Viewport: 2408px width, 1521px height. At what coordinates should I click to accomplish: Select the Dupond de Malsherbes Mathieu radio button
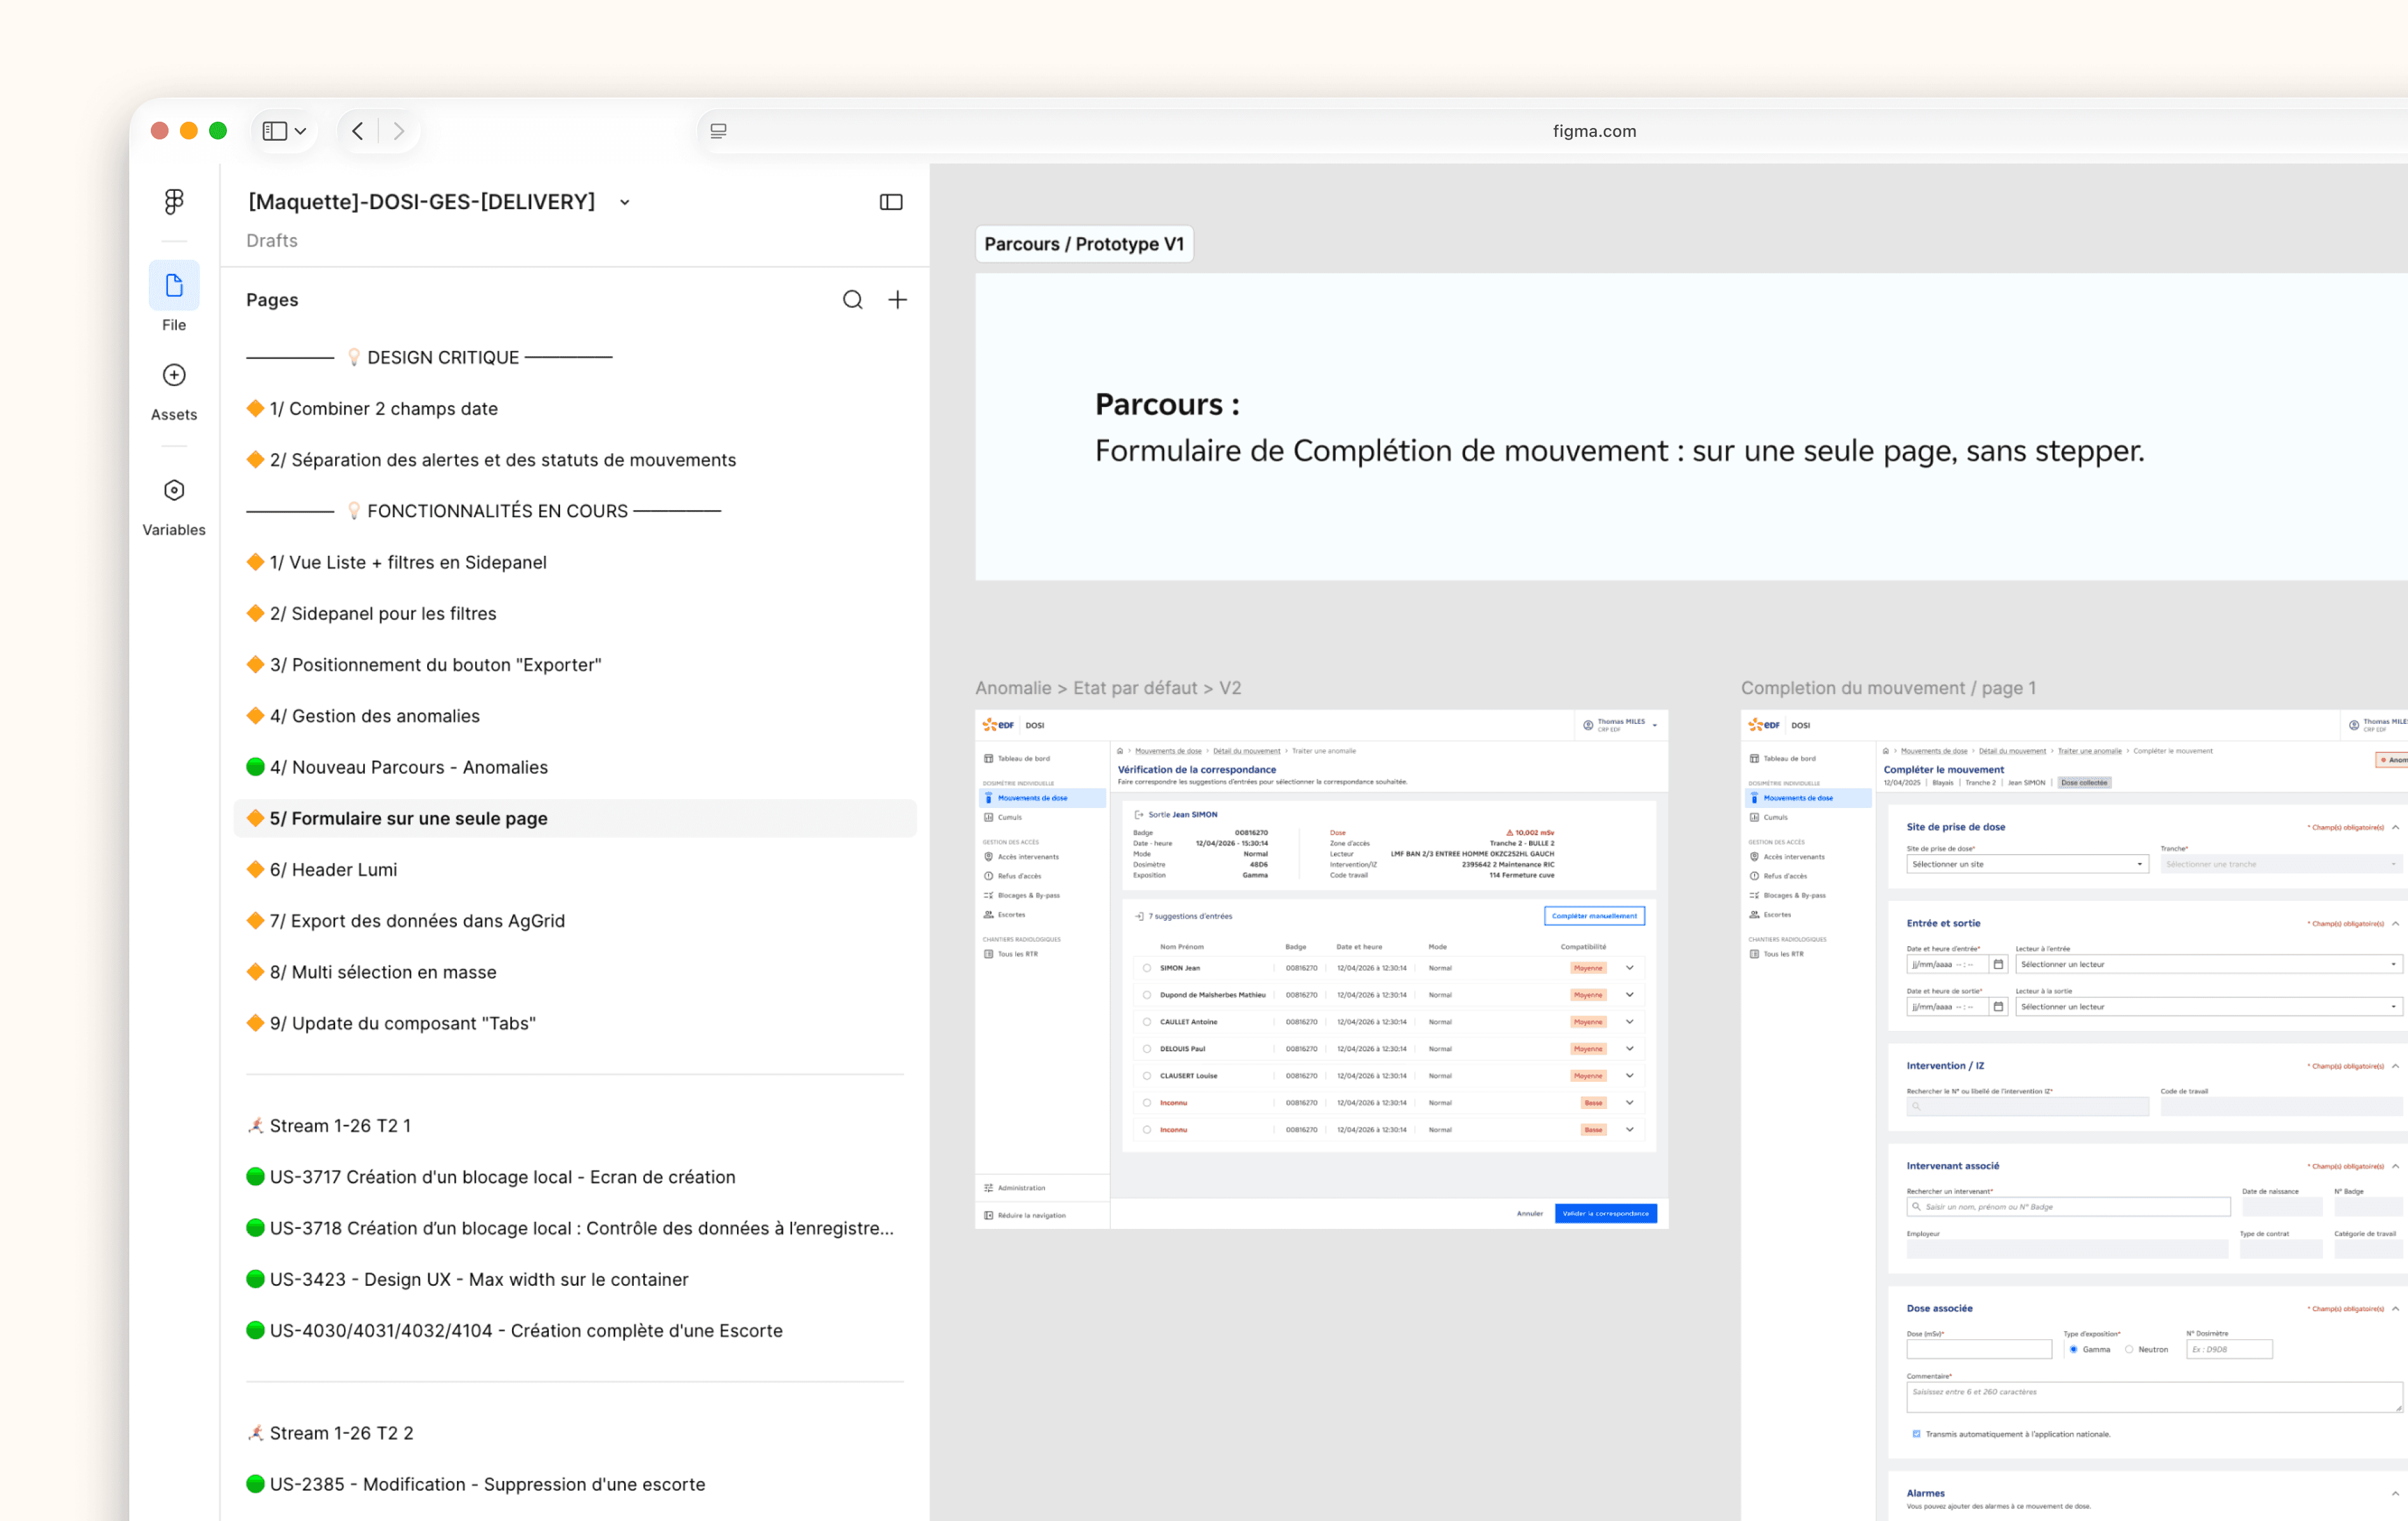pos(1147,995)
